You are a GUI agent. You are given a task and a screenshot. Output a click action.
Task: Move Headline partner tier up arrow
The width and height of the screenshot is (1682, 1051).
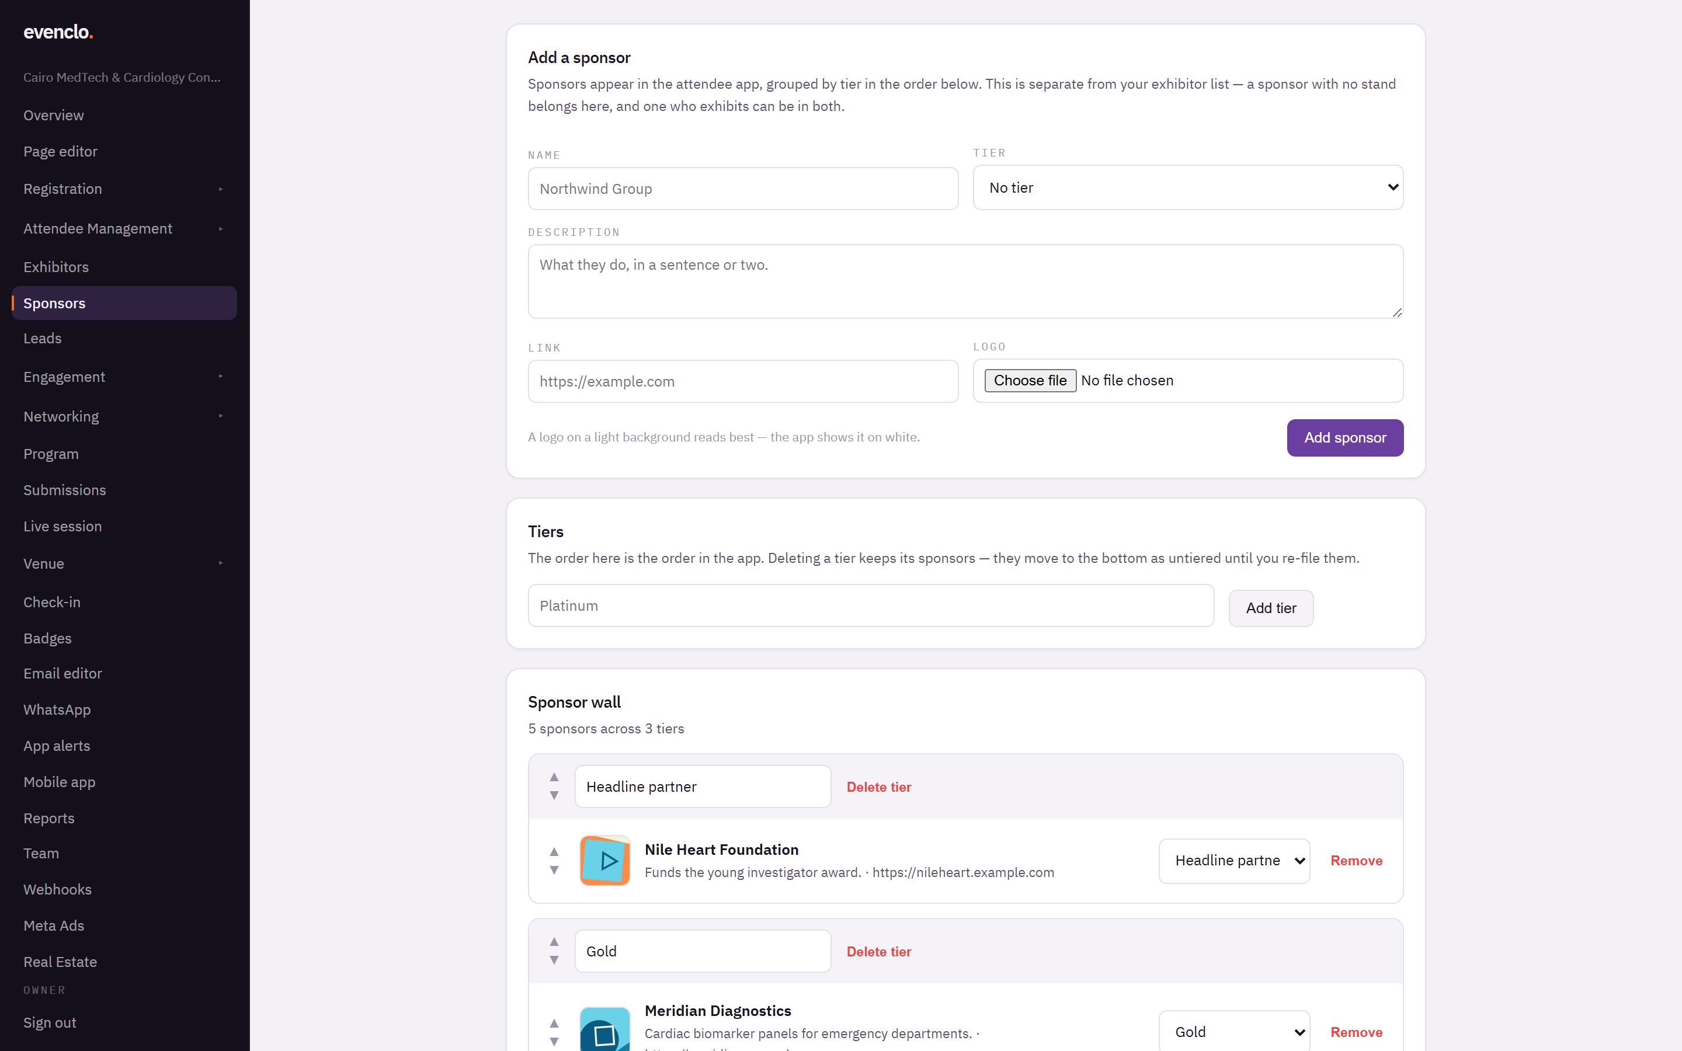pos(554,777)
